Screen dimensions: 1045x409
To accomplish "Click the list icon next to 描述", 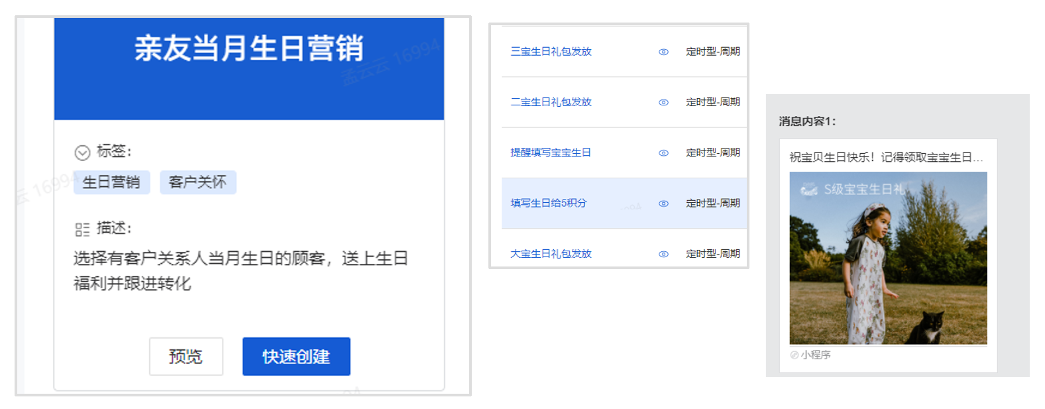I will click(82, 229).
